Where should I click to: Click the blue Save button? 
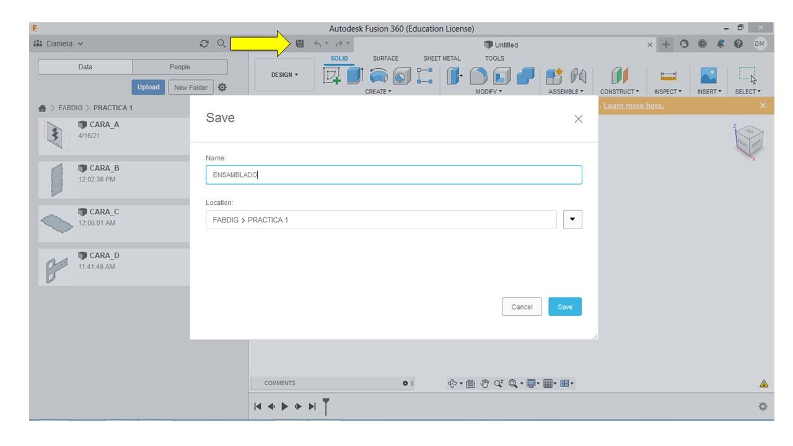tap(565, 307)
